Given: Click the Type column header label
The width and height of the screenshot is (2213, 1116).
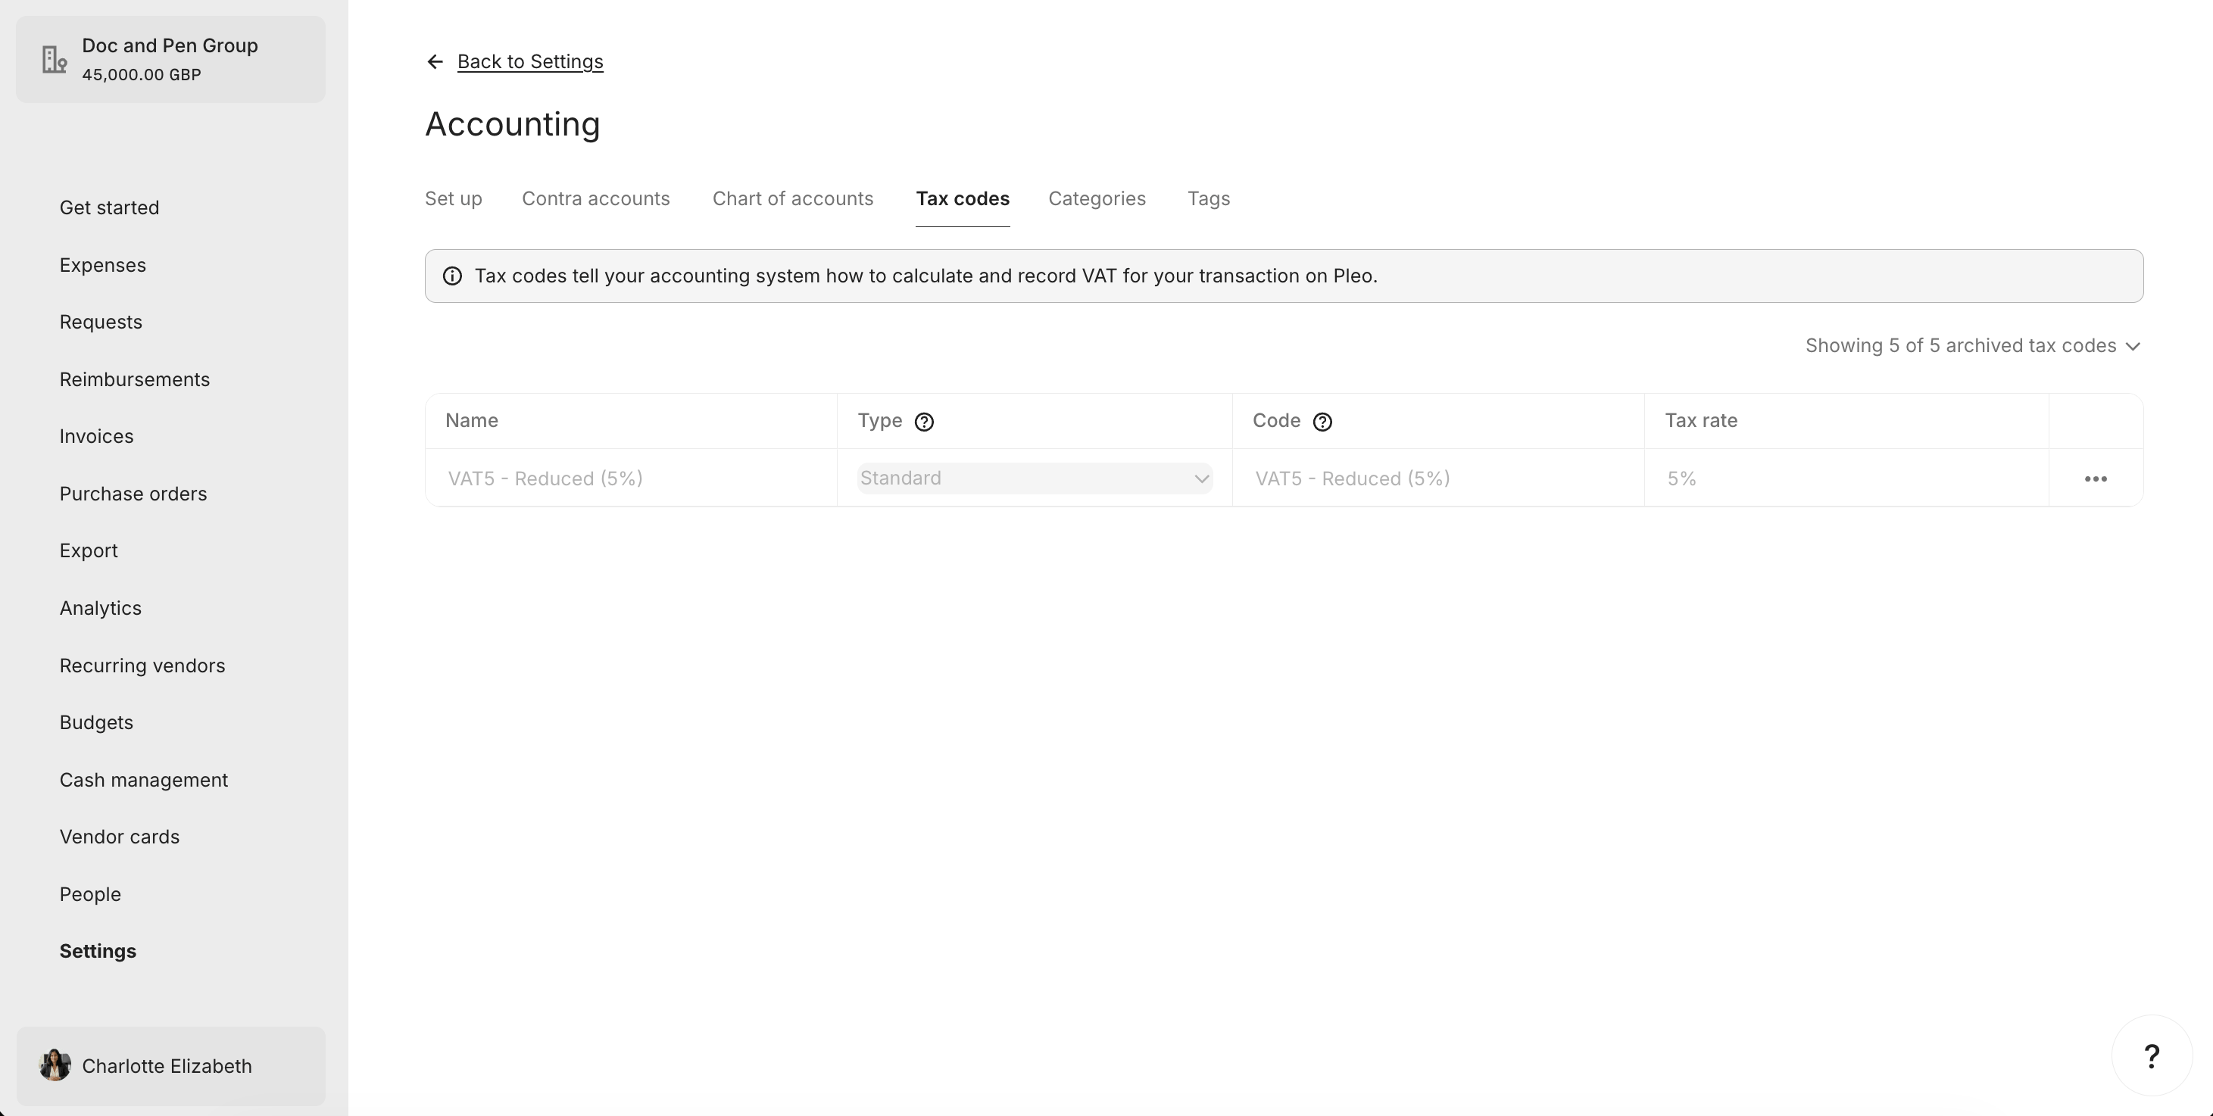Looking at the screenshot, I should pos(880,421).
